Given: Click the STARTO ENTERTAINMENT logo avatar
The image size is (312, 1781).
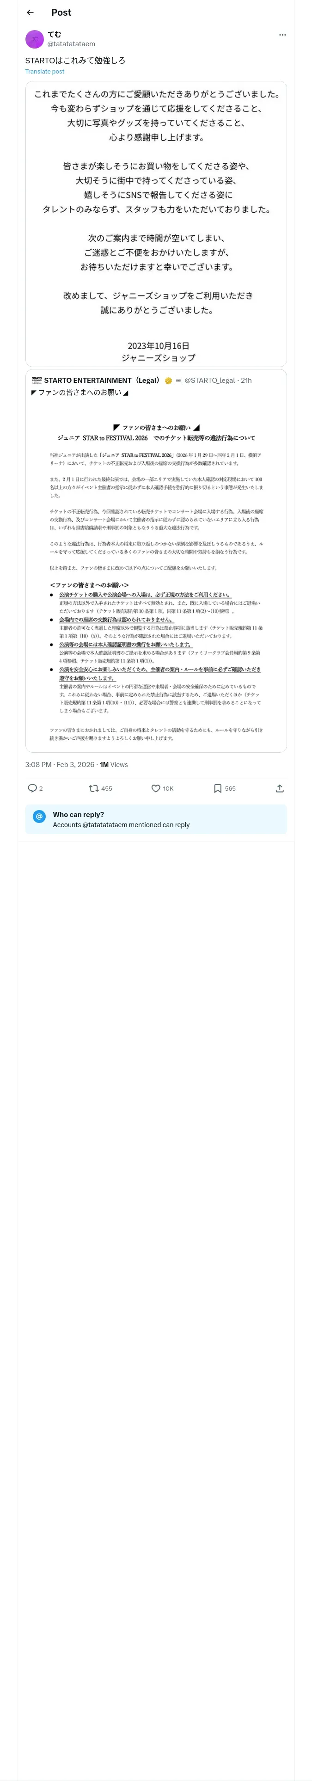Looking at the screenshot, I should 37,380.
